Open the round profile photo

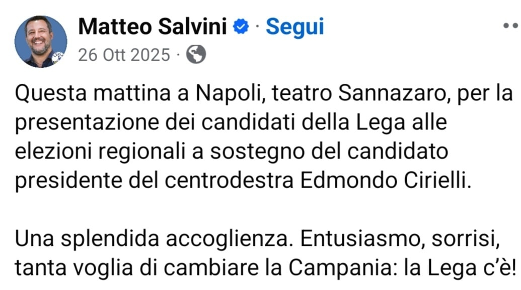(x=41, y=41)
